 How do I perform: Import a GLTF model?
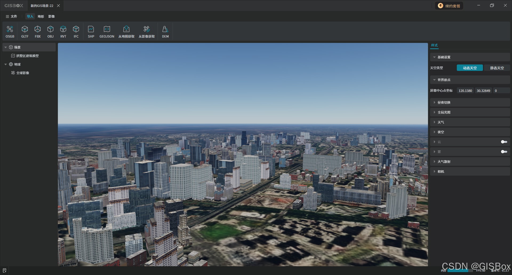pyautogui.click(x=25, y=32)
